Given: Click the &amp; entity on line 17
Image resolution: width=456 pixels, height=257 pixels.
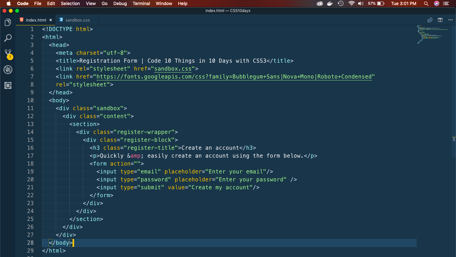Looking at the screenshot, I should [x=136, y=156].
